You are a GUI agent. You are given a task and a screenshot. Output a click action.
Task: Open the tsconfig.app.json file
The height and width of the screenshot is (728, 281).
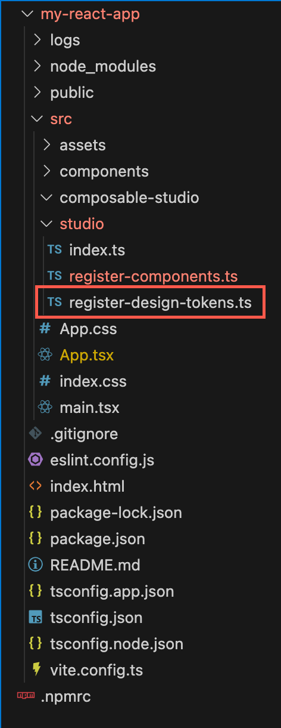tap(112, 592)
